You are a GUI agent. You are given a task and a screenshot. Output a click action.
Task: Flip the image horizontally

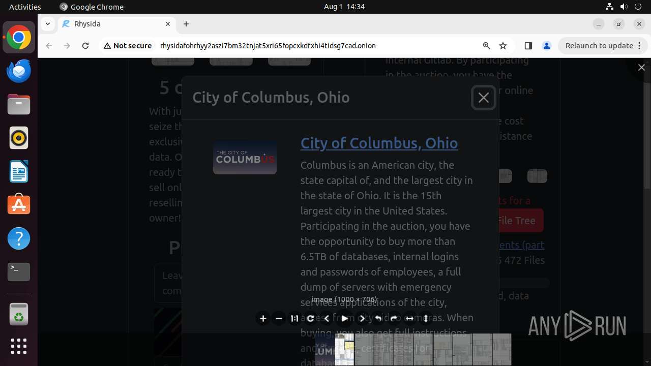pos(409,319)
